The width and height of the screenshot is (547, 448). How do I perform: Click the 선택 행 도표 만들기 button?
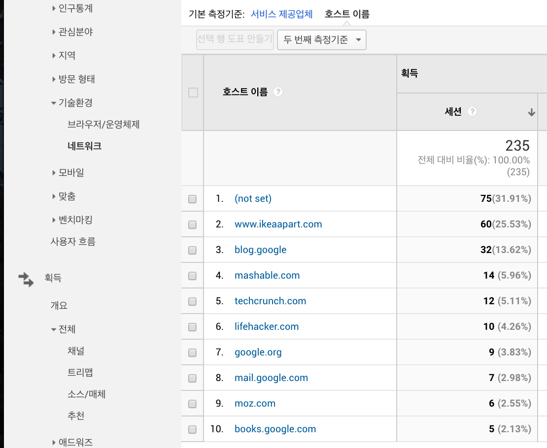(x=235, y=39)
